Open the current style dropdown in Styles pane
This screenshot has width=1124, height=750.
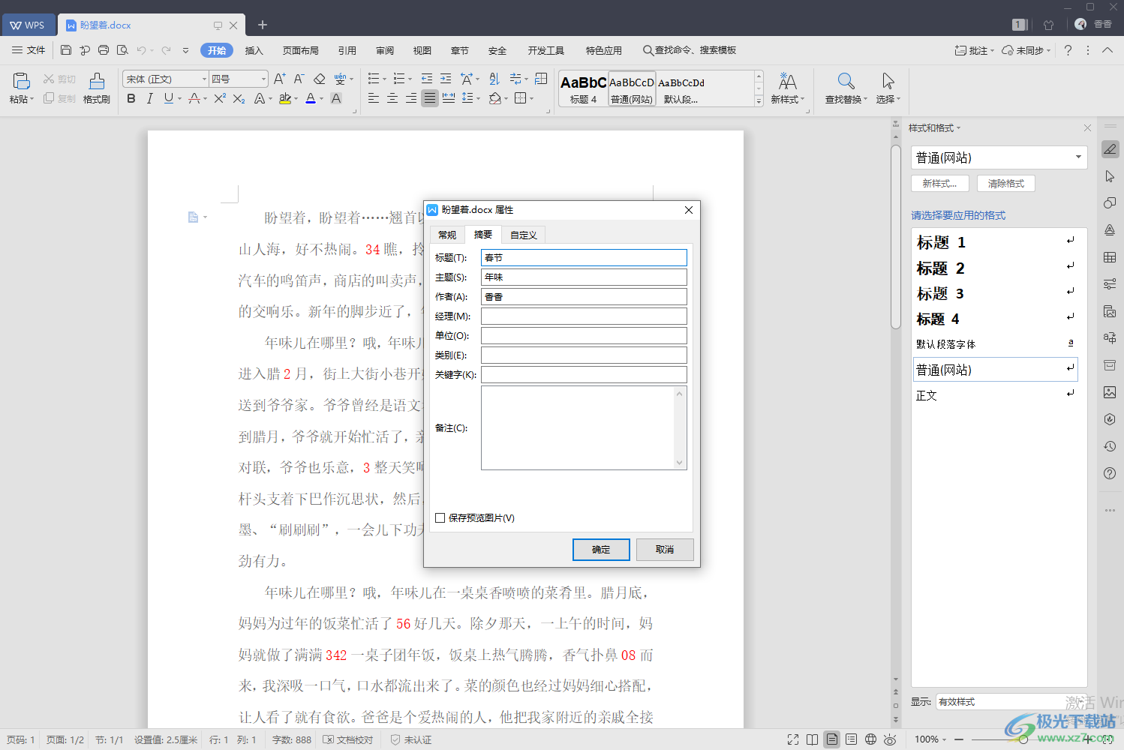[x=1078, y=157]
